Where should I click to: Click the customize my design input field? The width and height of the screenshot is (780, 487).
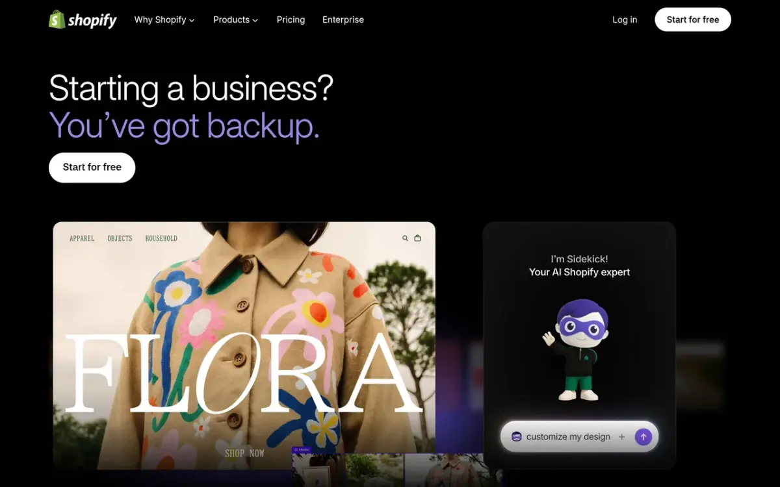click(579, 437)
